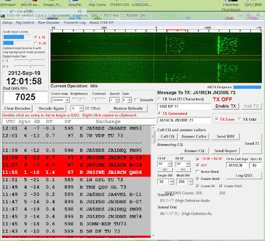The width and height of the screenshot is (265, 241).
Task: Toggle the Noise Blank checkbox
Action: [x=198, y=172]
